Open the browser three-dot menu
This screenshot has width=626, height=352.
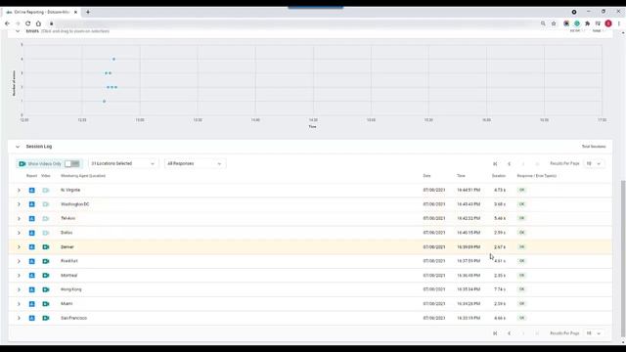point(619,23)
